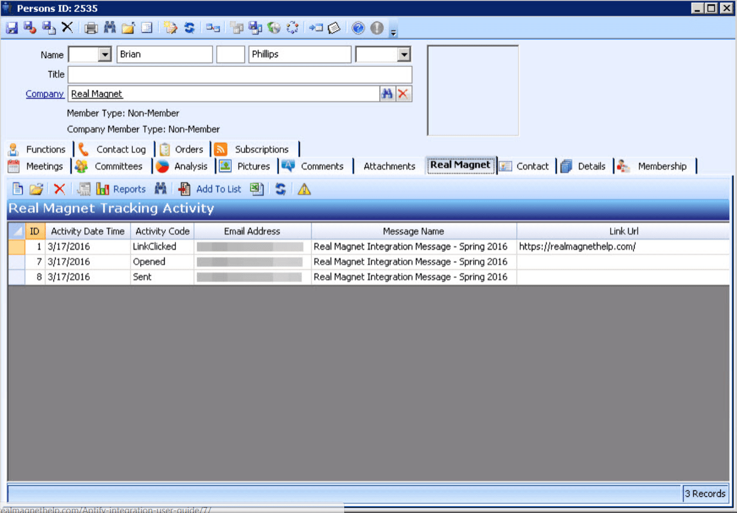The width and height of the screenshot is (737, 513).
Task: Click the Real Magnet company field
Action: point(224,94)
